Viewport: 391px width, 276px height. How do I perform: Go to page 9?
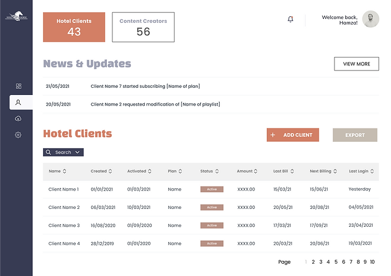tap(365, 262)
